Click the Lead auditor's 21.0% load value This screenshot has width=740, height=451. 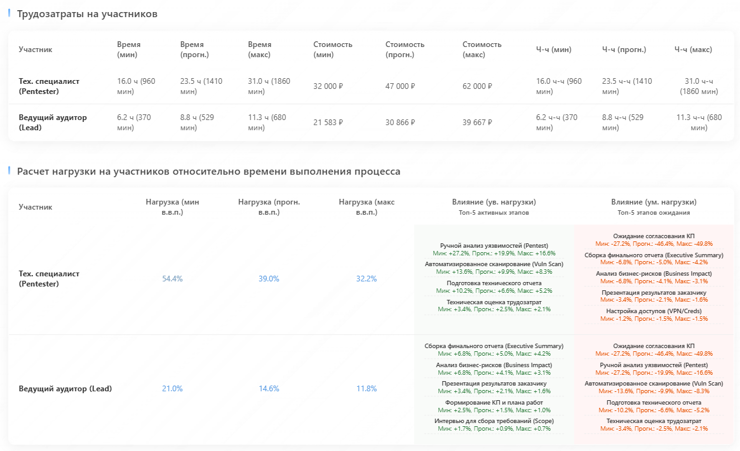tap(172, 389)
